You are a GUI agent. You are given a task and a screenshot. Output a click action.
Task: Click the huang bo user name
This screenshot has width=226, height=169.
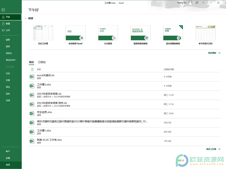pyautogui.click(x=182, y=3)
